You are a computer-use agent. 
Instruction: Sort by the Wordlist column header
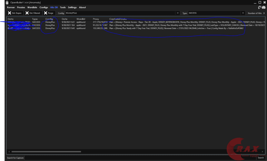(81, 19)
